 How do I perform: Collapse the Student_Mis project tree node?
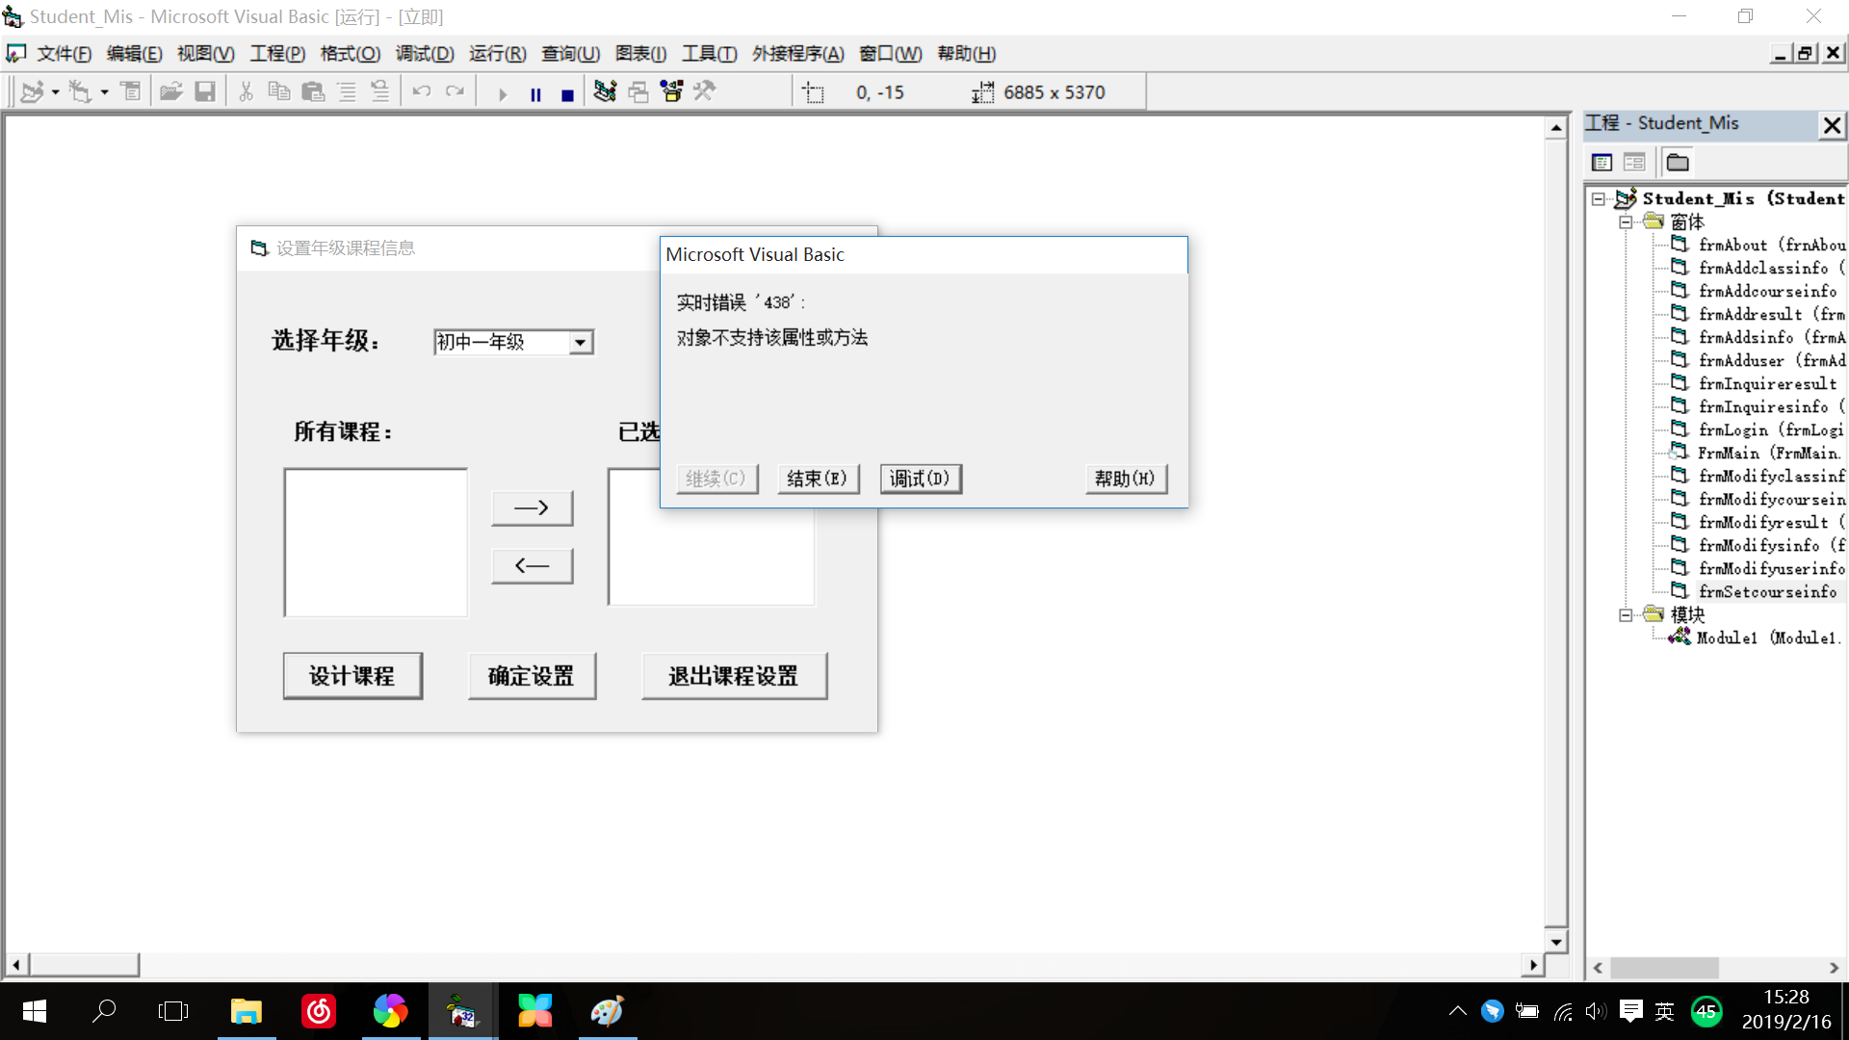pyautogui.click(x=1599, y=198)
